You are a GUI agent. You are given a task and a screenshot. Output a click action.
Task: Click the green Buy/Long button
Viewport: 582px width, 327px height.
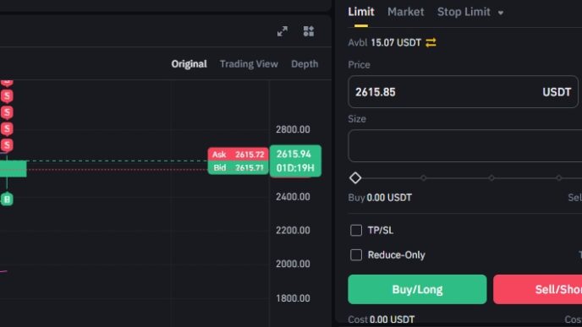point(417,289)
